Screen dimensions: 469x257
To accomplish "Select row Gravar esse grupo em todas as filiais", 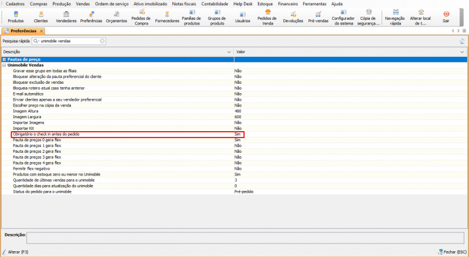I will click(x=235, y=71).
